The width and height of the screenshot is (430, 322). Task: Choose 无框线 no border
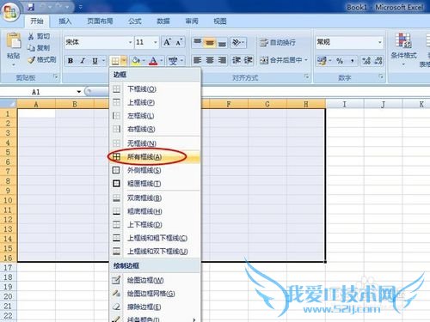coord(155,143)
